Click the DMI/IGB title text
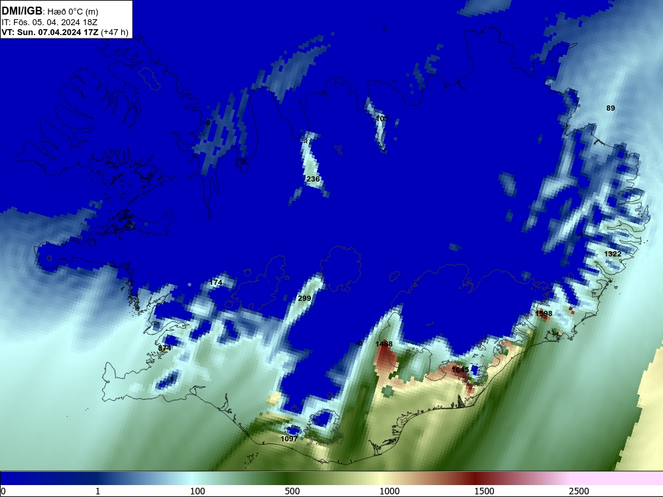The width and height of the screenshot is (663, 497). 22,11
